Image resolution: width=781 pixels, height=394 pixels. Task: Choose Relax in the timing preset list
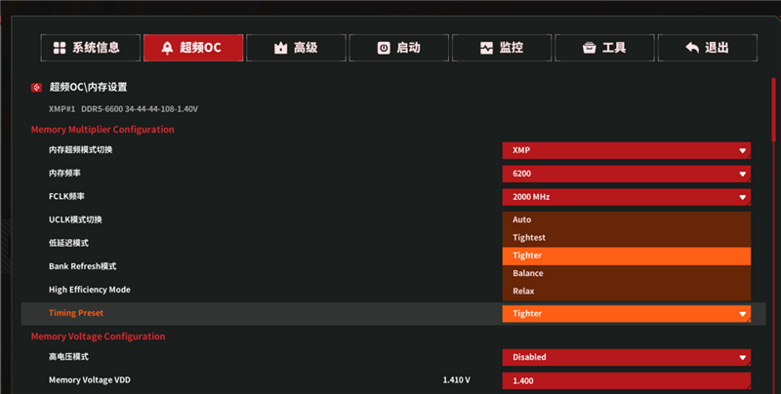tap(626, 292)
